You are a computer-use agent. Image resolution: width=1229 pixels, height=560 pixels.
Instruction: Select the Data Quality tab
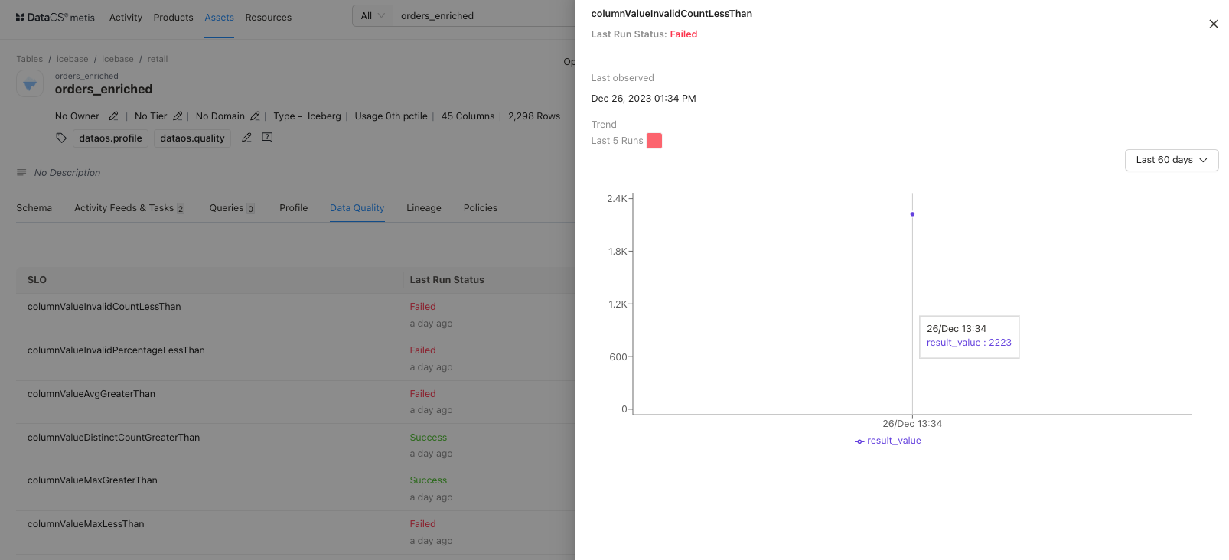click(x=357, y=208)
